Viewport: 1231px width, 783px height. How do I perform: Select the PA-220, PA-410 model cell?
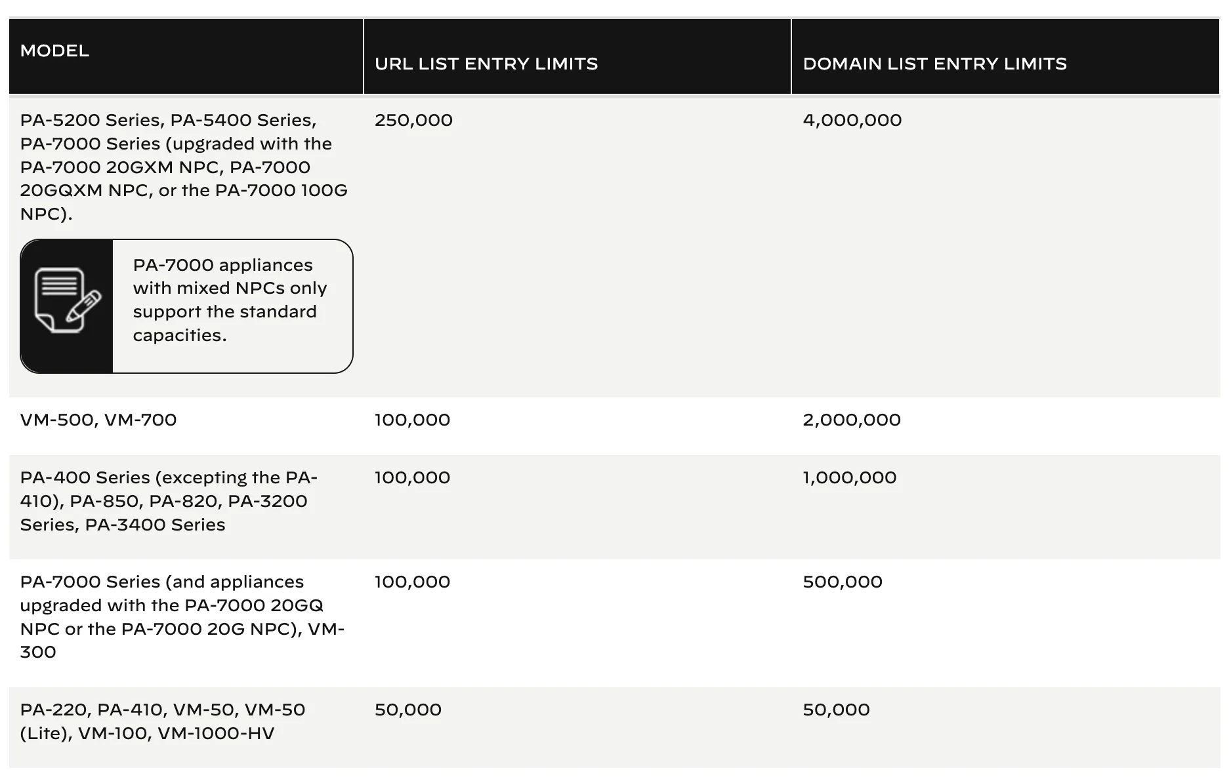pyautogui.click(x=163, y=721)
